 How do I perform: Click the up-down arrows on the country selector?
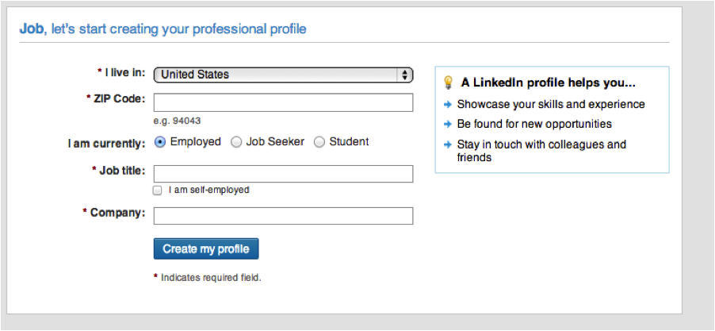[404, 75]
